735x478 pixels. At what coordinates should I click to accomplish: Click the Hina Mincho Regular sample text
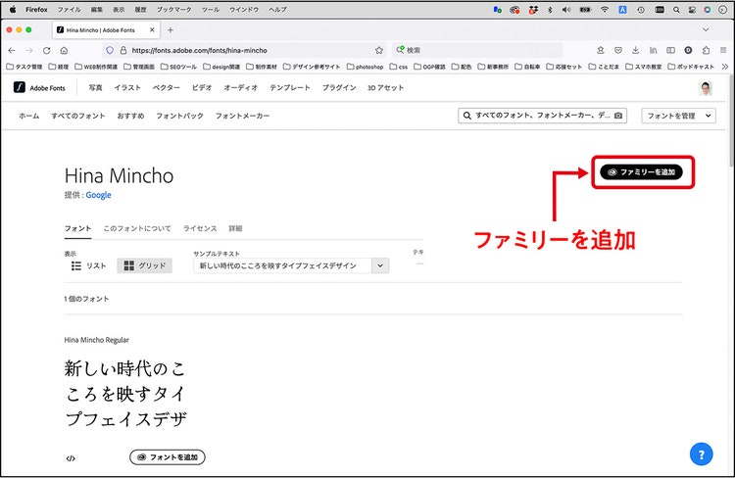pyautogui.click(x=125, y=394)
